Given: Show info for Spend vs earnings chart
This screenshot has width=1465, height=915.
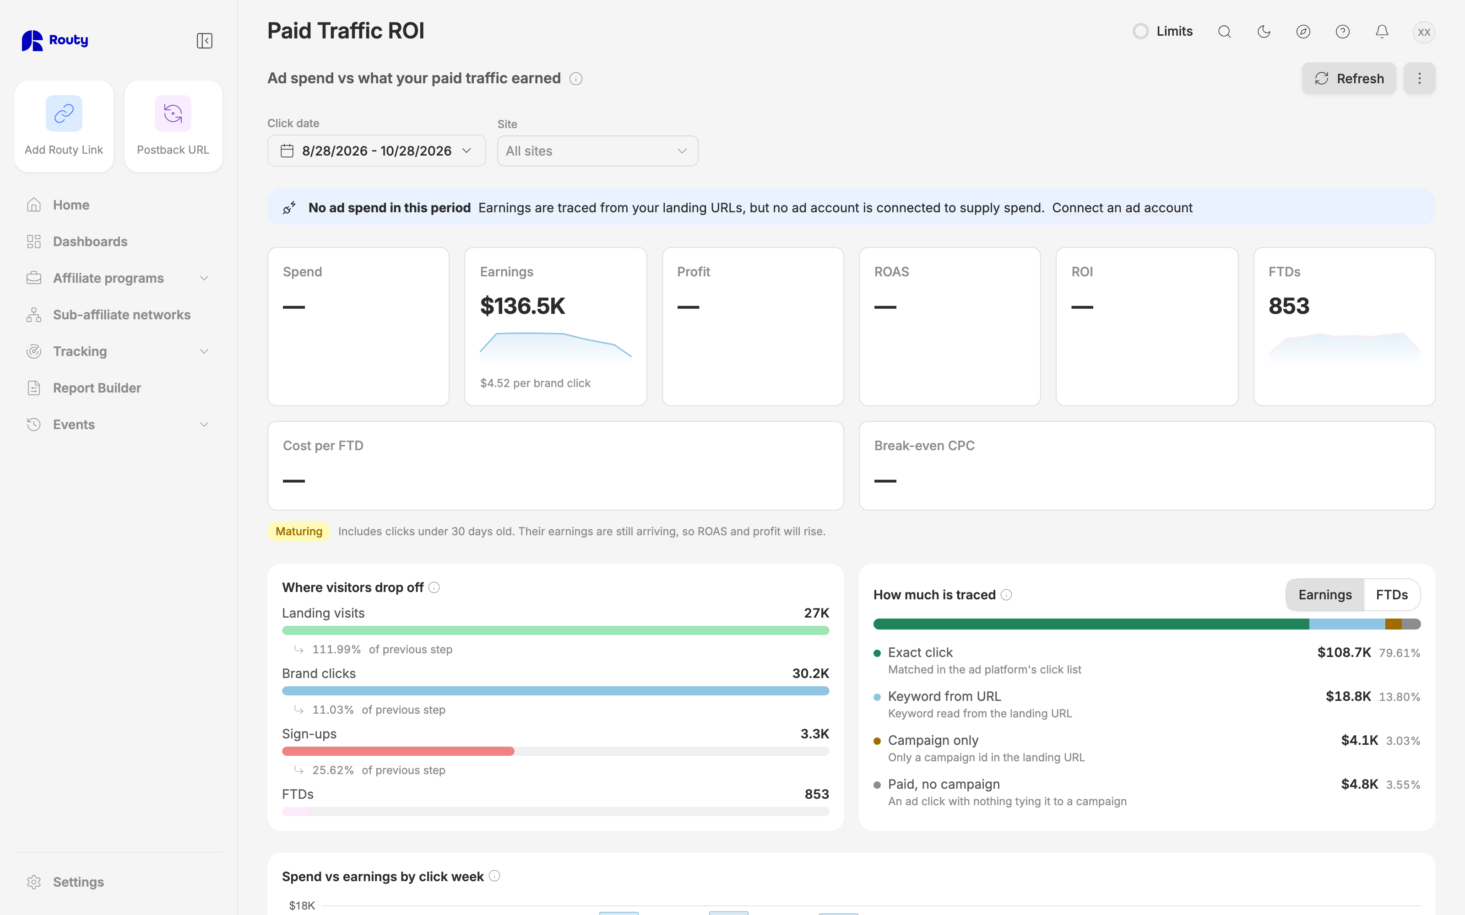Looking at the screenshot, I should point(494,876).
